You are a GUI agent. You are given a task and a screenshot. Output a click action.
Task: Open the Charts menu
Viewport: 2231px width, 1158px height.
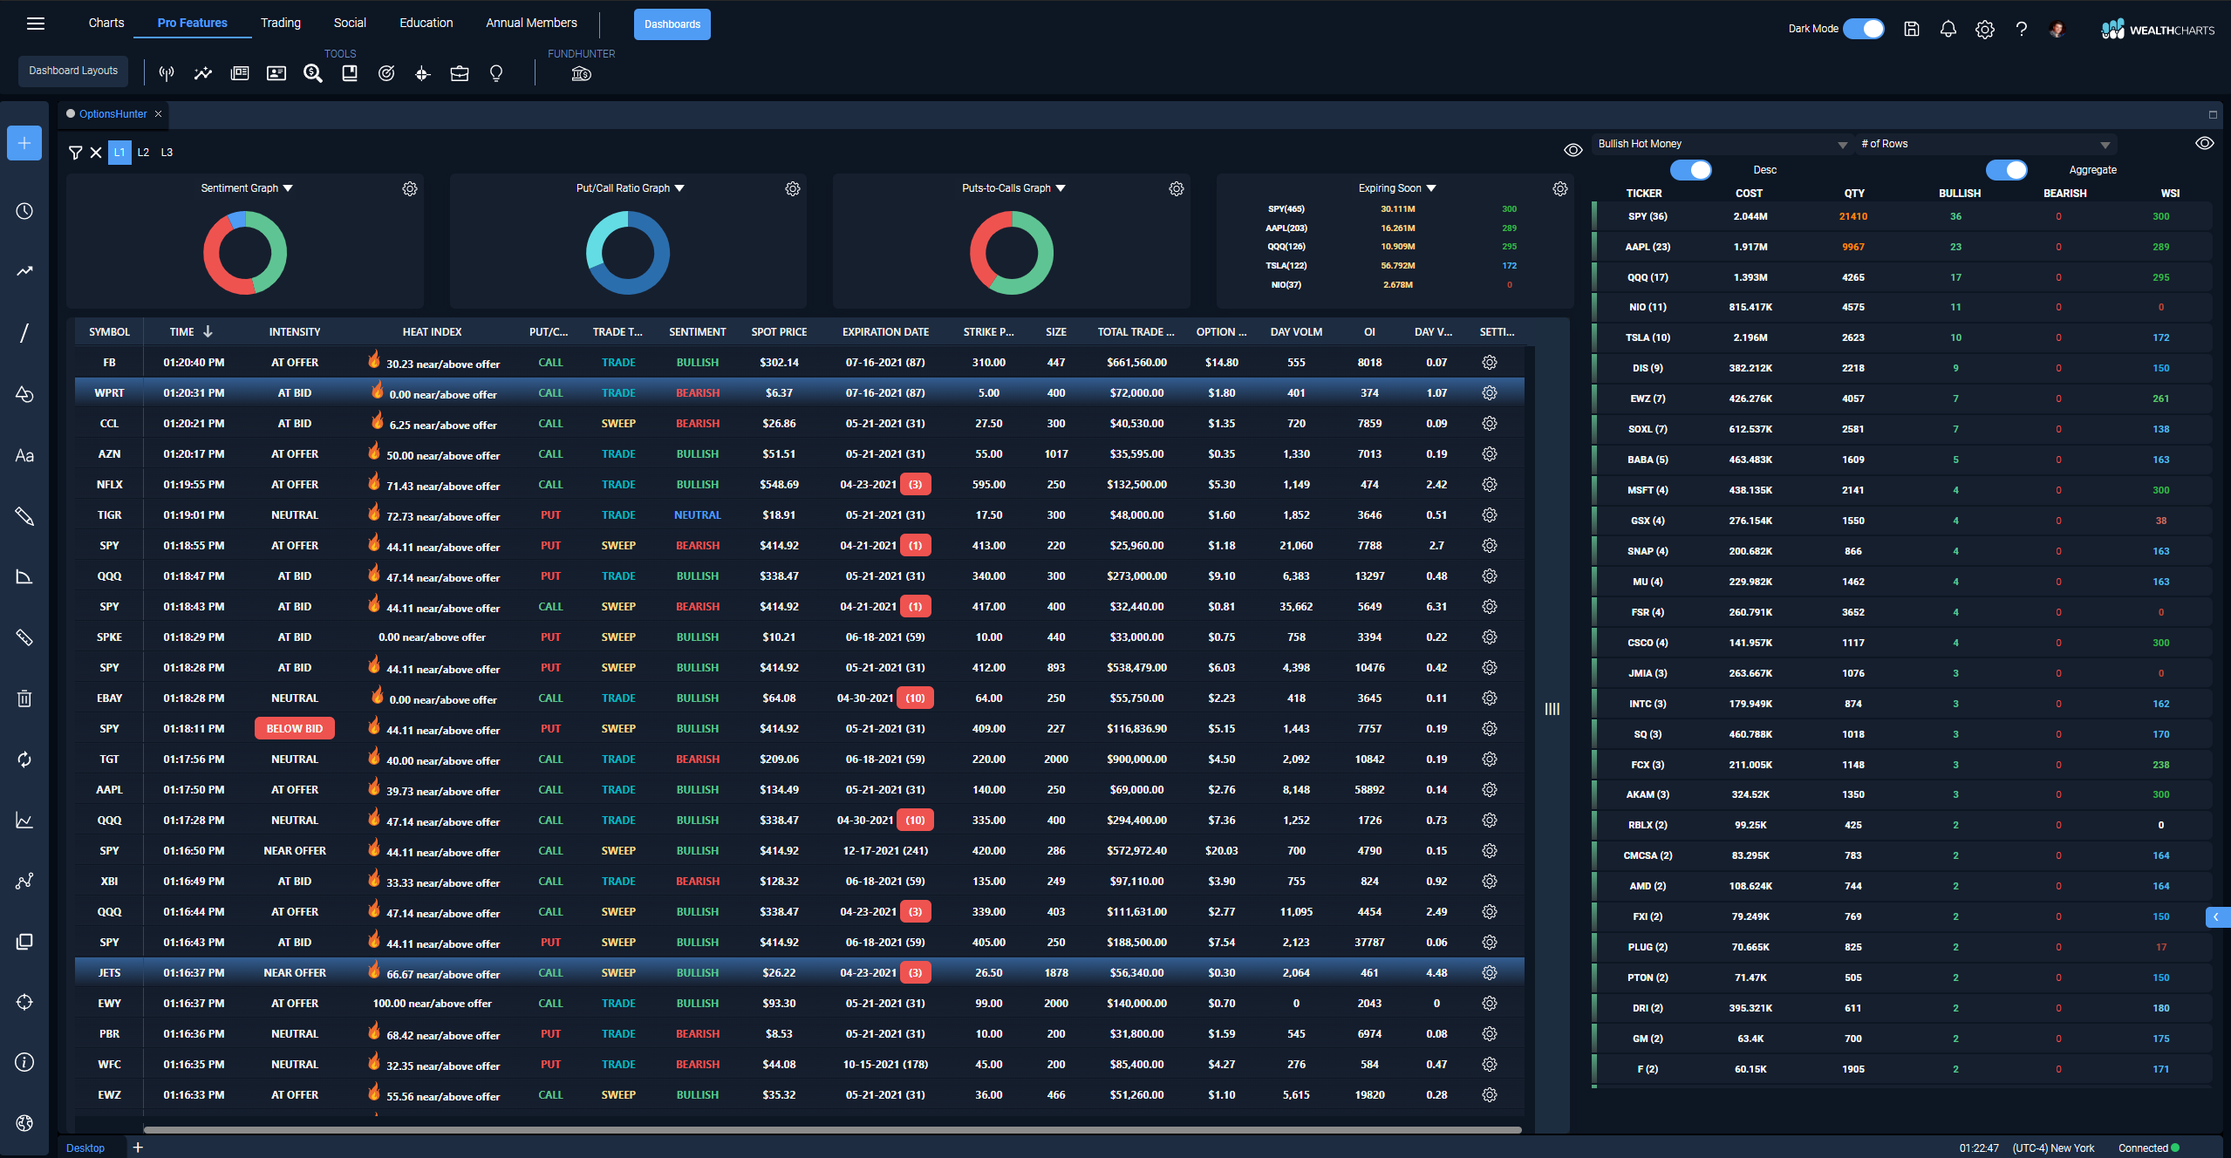pyautogui.click(x=106, y=23)
